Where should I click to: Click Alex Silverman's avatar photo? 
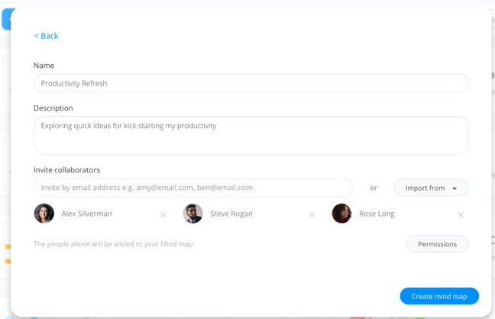click(x=44, y=213)
